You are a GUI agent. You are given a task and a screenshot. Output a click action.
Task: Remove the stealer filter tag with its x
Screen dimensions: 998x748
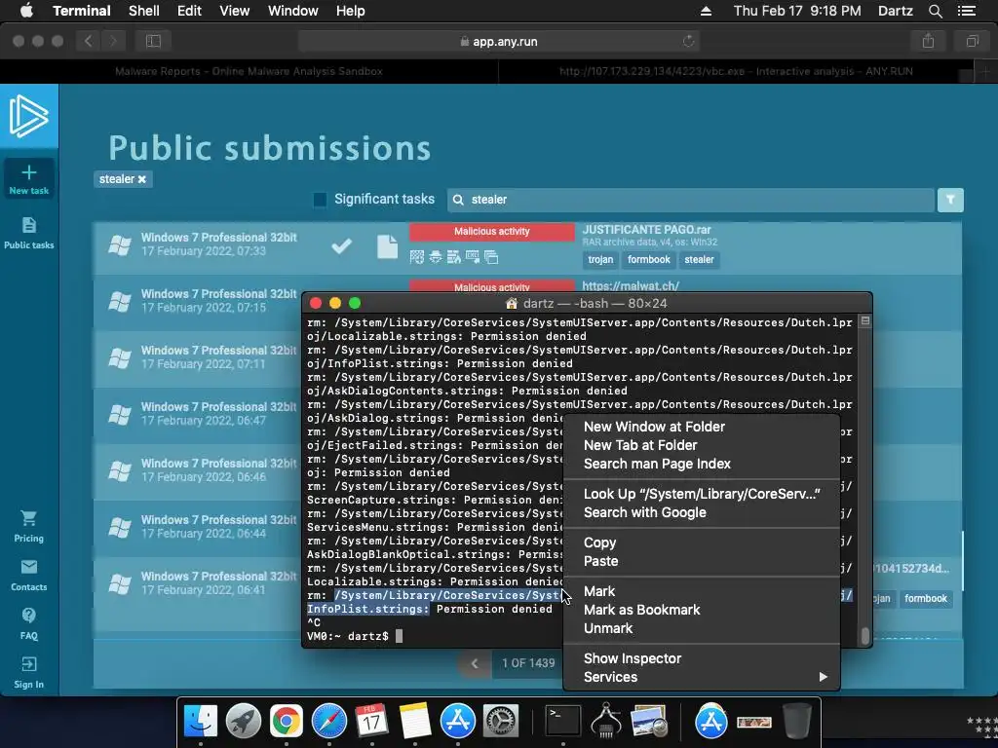pos(142,179)
